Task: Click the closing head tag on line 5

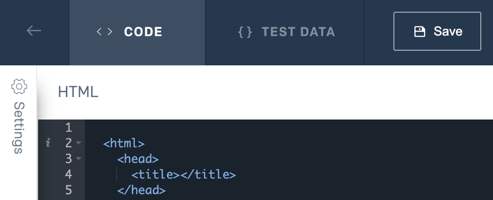Action: (x=142, y=190)
